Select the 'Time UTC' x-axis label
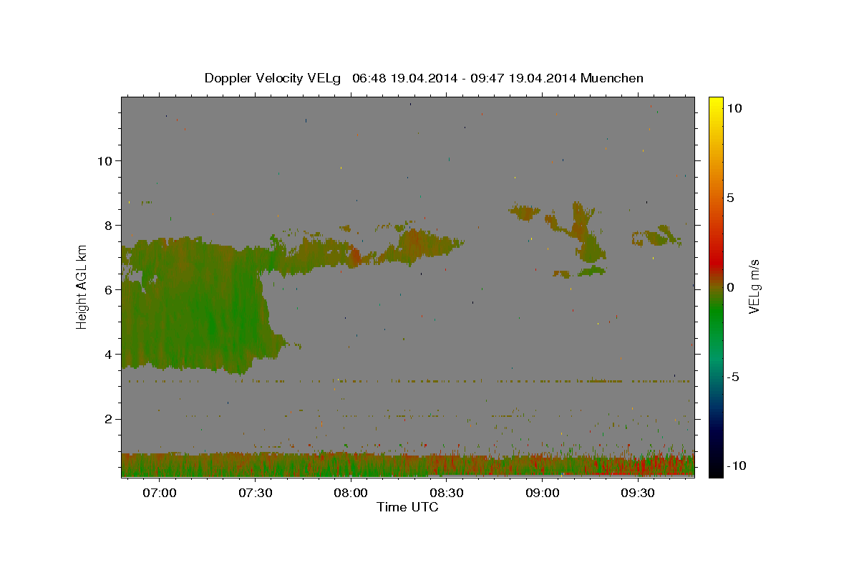The image size is (859, 573). (x=407, y=507)
